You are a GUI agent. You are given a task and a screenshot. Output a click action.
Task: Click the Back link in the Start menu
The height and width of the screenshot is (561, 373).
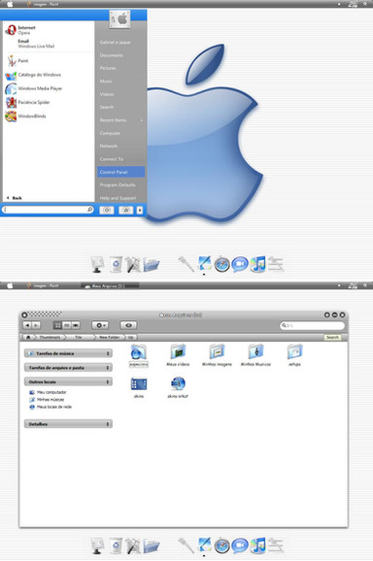[x=15, y=198]
